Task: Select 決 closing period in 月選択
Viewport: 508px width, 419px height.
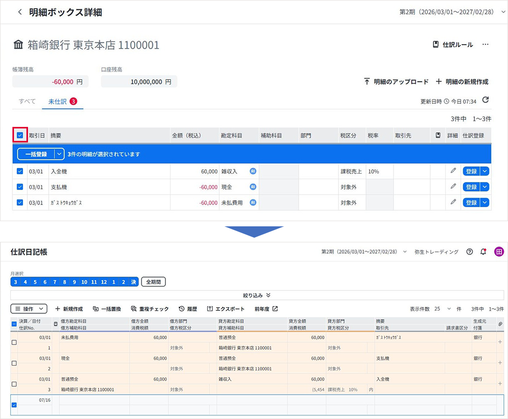Action: 134,282
